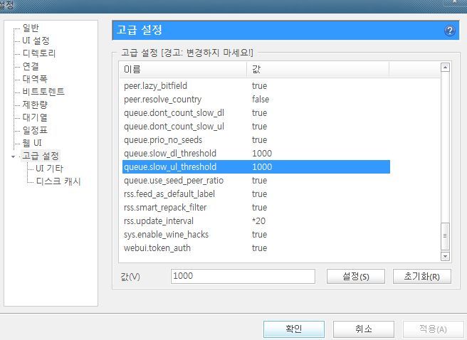
Task: Confirm with the 확인 button
Action: tap(294, 329)
